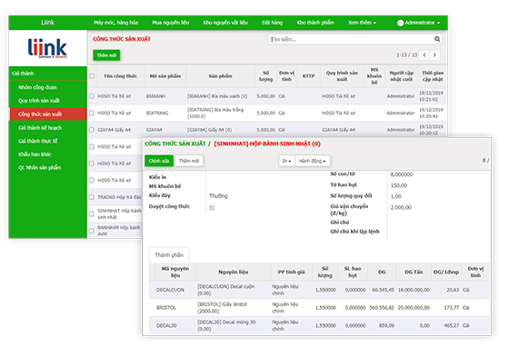Open QL Nhãn sản phẩm in sidebar
Viewport: 518px width, 347px height.
40,167
